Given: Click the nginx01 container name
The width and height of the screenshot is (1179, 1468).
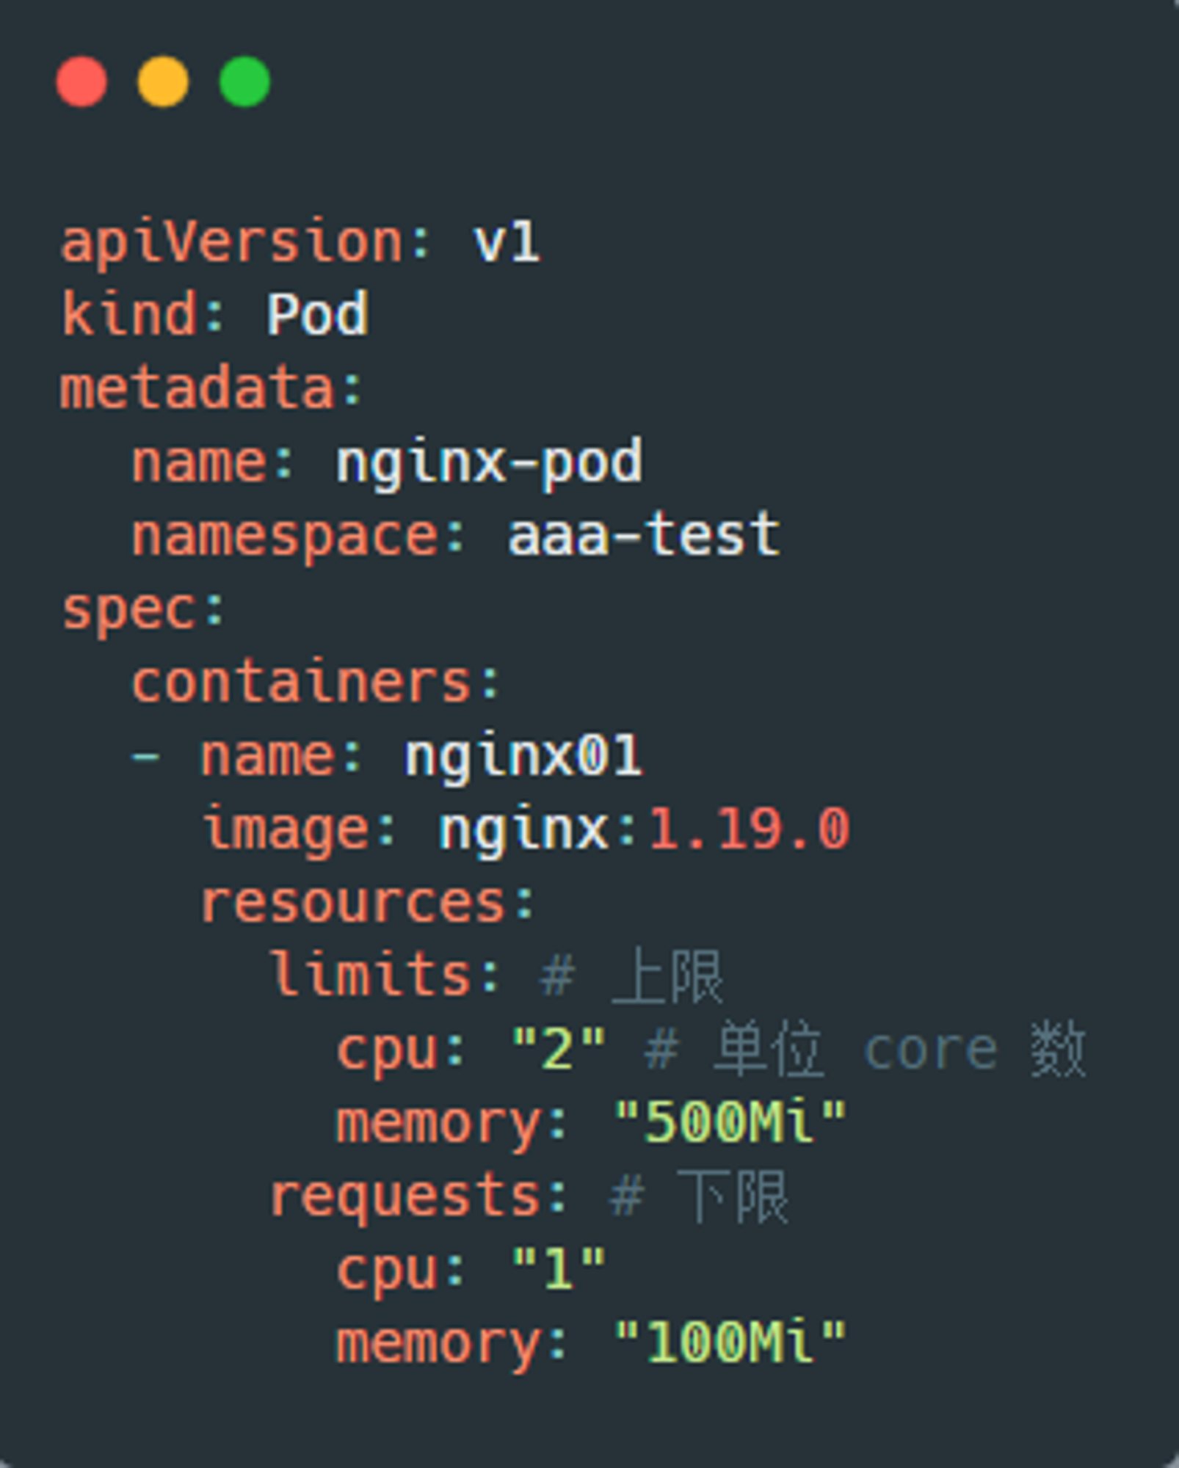Looking at the screenshot, I should (x=523, y=757).
